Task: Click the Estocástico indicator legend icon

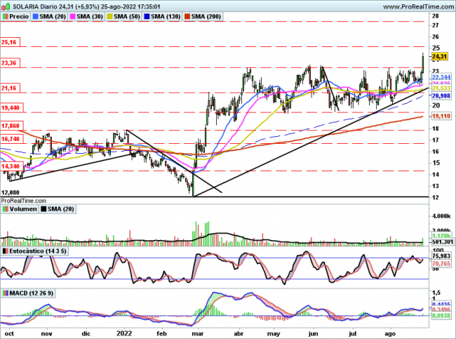Action: click(x=6, y=251)
